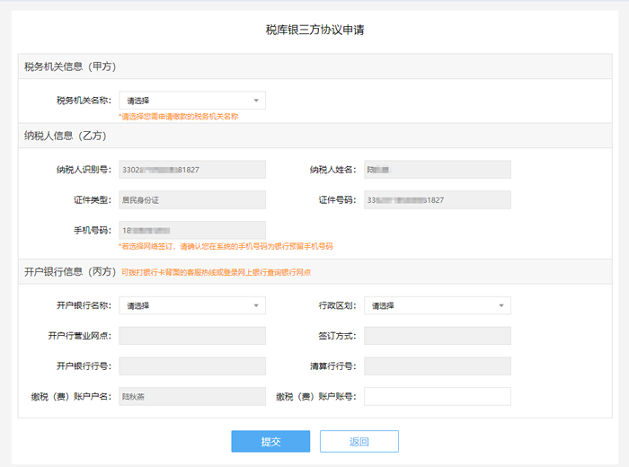This screenshot has height=467, width=629.
Task: Click the 证件类型 field showing 居民身份证
Action: click(191, 199)
